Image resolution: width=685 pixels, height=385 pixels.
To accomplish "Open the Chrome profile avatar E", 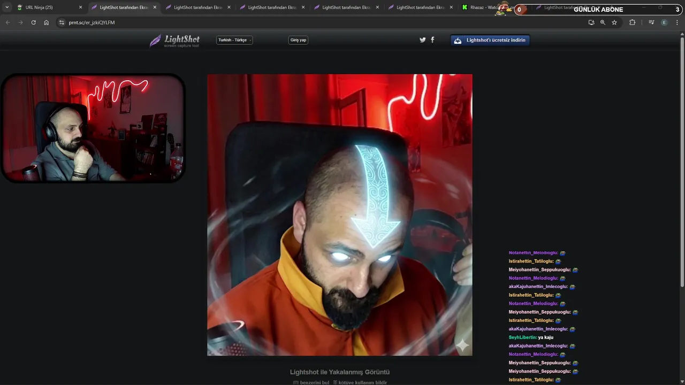I will point(664,22).
